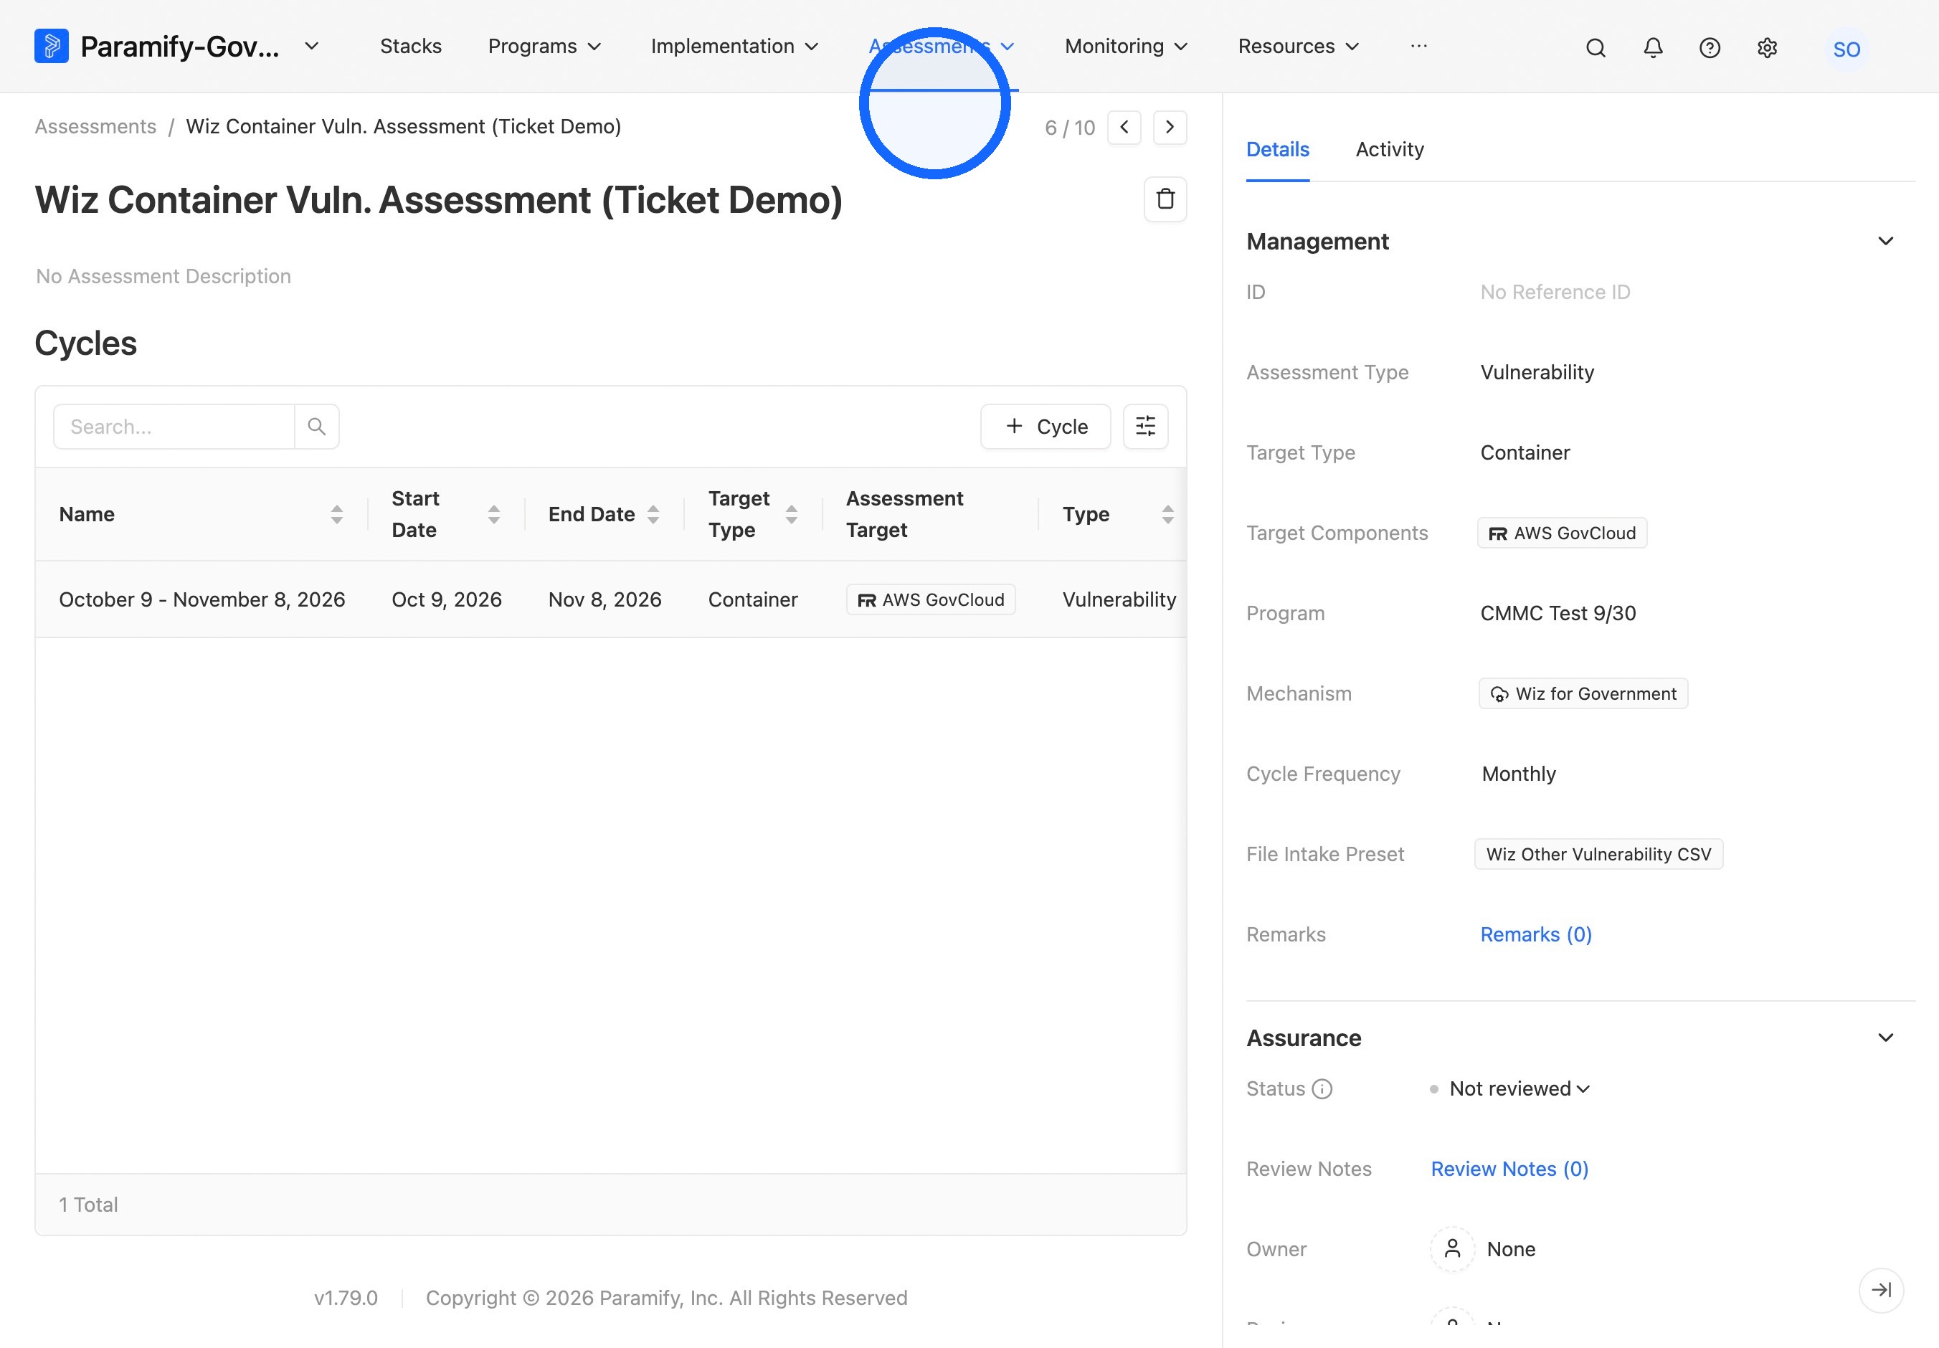Open the Monitoring dropdown menu
This screenshot has height=1348, width=1939.
point(1127,47)
